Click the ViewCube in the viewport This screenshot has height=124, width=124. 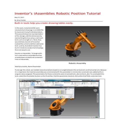(95, 91)
